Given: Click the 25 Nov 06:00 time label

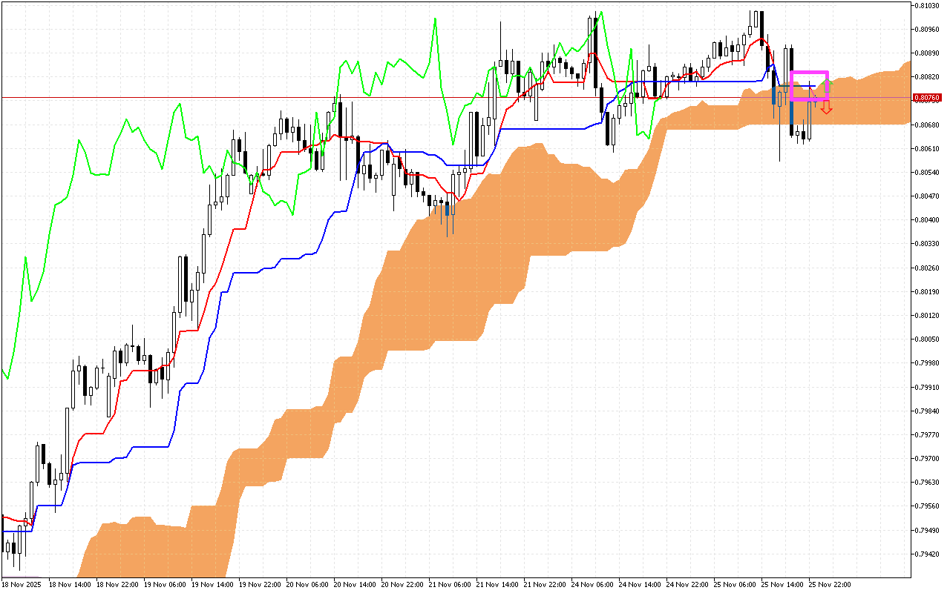Looking at the screenshot, I should [735, 585].
